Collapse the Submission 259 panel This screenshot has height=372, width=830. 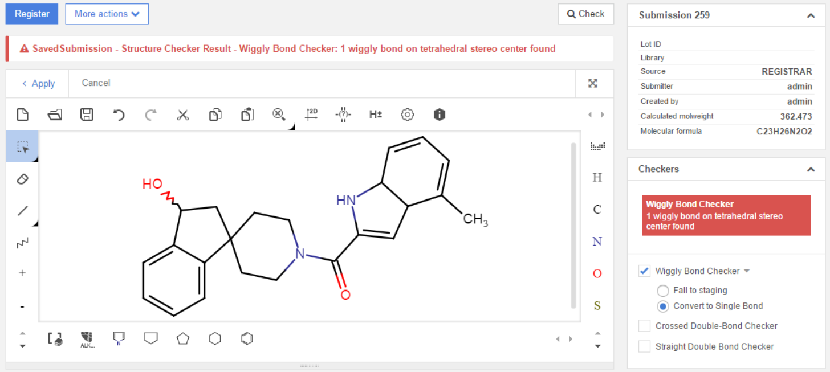[x=811, y=16]
